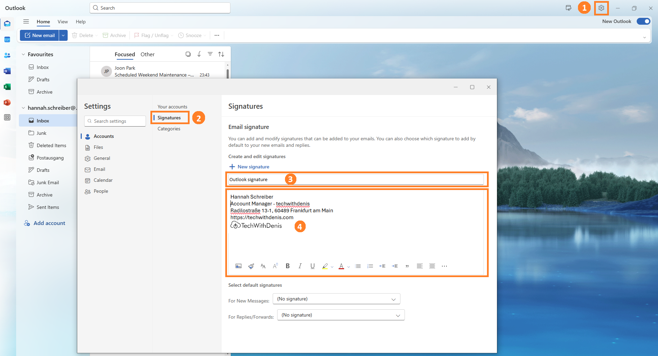Toggle italic formatting in signature
The image size is (658, 356).
300,266
